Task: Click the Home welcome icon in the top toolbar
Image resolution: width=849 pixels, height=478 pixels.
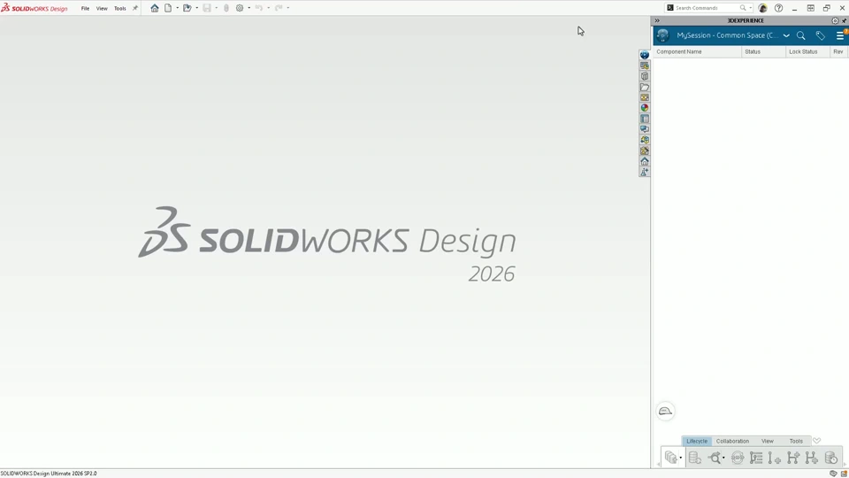Action: point(155,8)
